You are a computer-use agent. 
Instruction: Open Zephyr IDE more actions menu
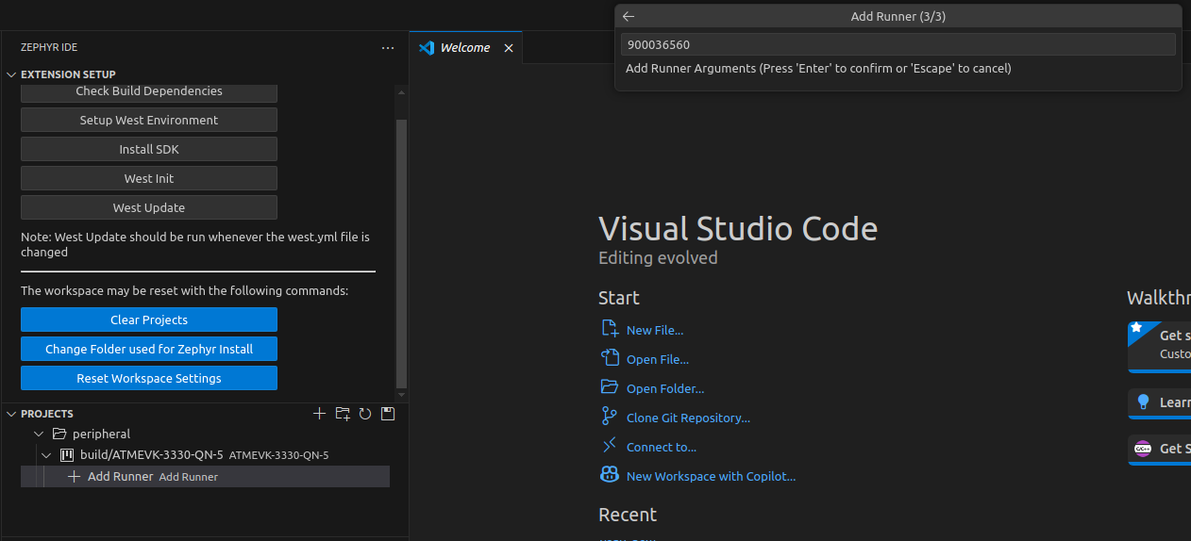tap(388, 47)
